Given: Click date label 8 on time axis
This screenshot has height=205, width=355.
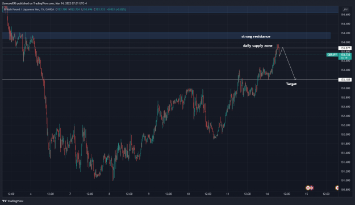Looking at the screenshot, I should click(x=110, y=194).
